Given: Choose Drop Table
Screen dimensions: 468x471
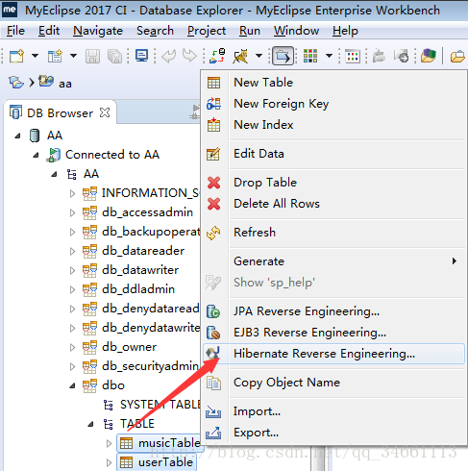Looking at the screenshot, I should point(333,183).
